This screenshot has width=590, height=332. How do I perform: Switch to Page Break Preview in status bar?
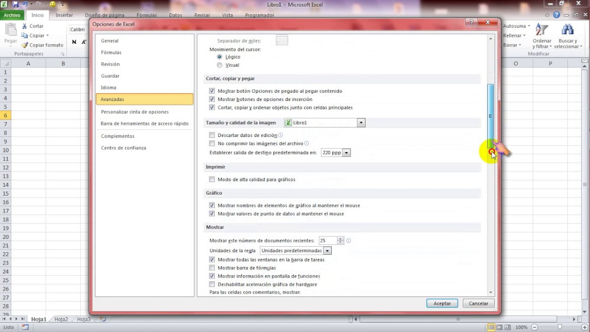(508, 327)
